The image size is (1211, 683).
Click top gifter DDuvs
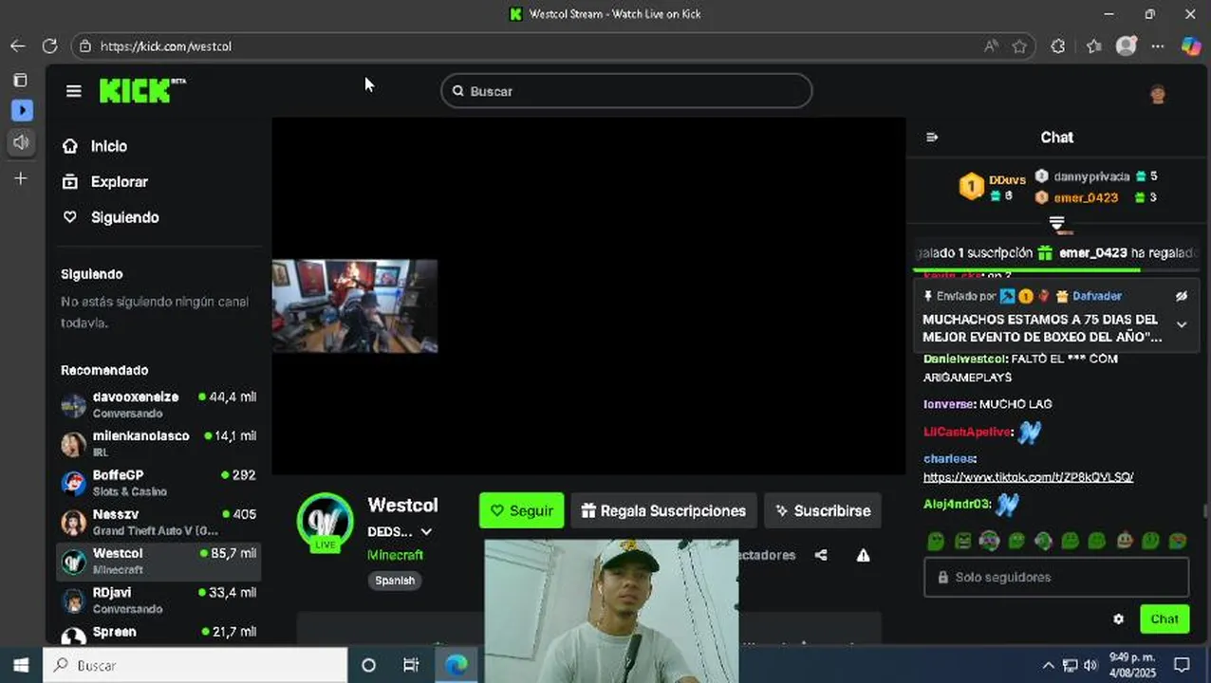coord(1007,179)
